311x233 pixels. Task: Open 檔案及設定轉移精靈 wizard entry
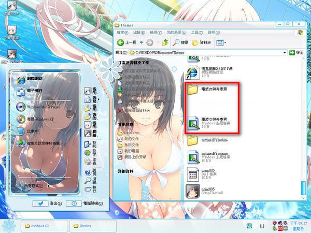(x=38, y=143)
